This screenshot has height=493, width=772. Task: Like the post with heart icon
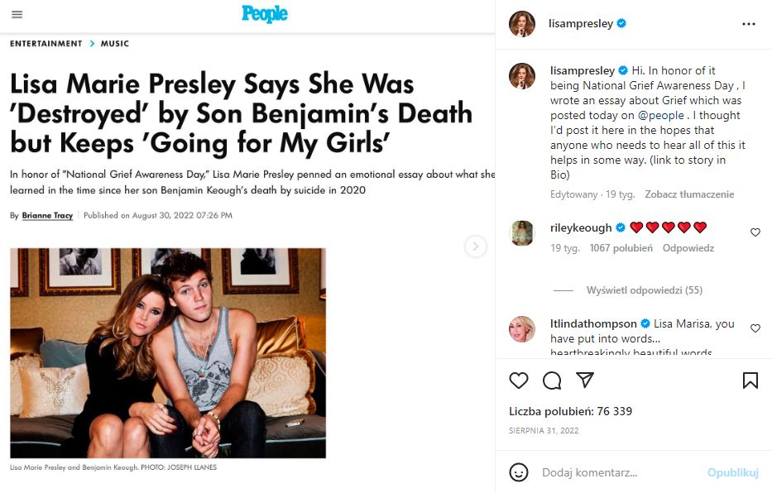pos(519,381)
